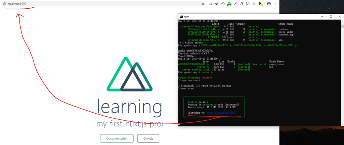The width and height of the screenshot is (344, 145).
Task: Click 'commons.app' chunk name
Action: coord(286,34)
